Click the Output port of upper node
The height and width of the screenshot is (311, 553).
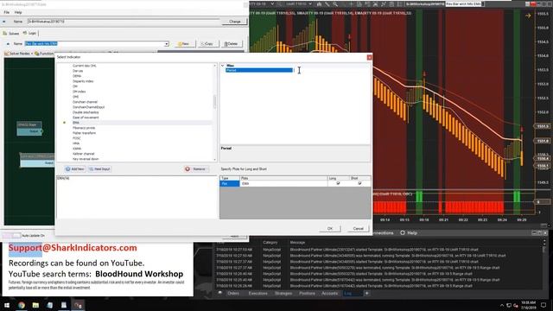pyautogui.click(x=41, y=131)
